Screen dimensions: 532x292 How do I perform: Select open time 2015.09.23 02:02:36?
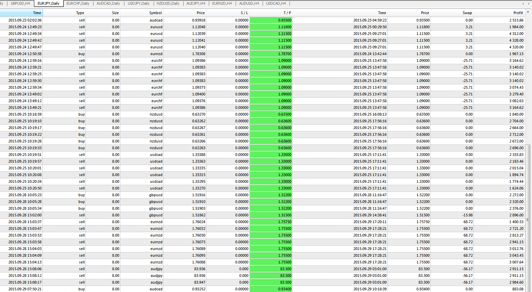point(25,20)
